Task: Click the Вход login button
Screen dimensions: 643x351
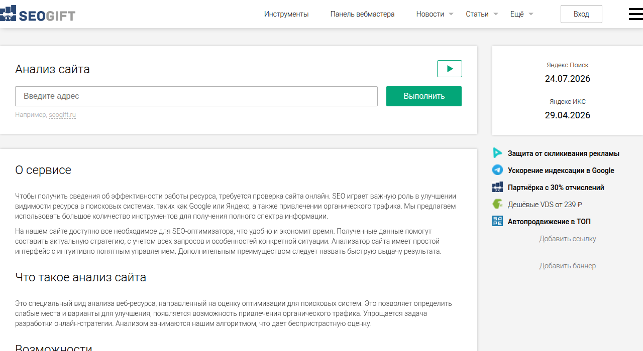Action: click(581, 14)
